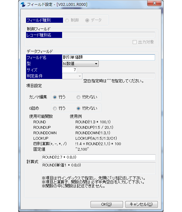Toggle the 出力対象 checkbox

(x=134, y=42)
